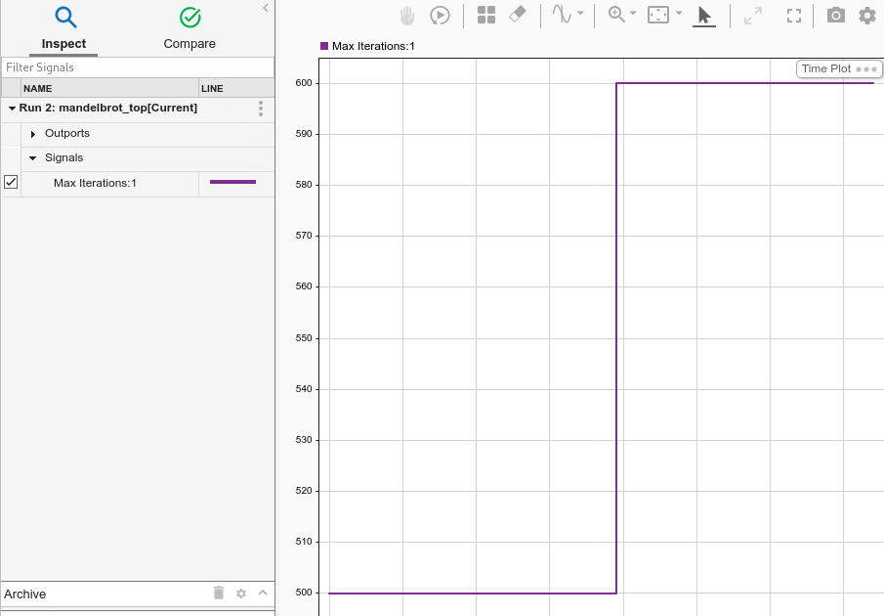Take a snapshot with the camera icon
884x616 pixels.
point(835,16)
